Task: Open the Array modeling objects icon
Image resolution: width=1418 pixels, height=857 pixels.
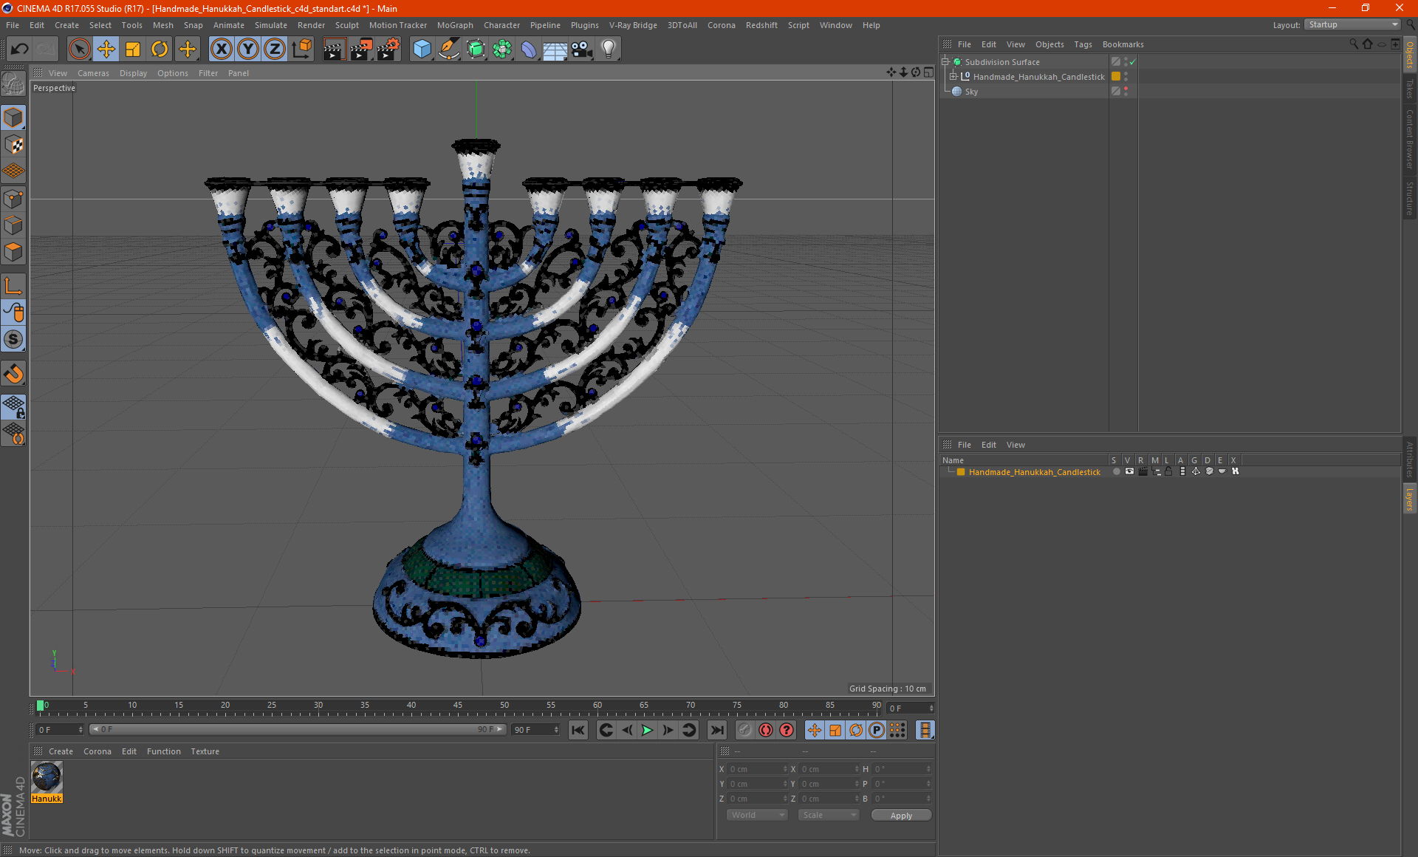Action: click(x=502, y=49)
